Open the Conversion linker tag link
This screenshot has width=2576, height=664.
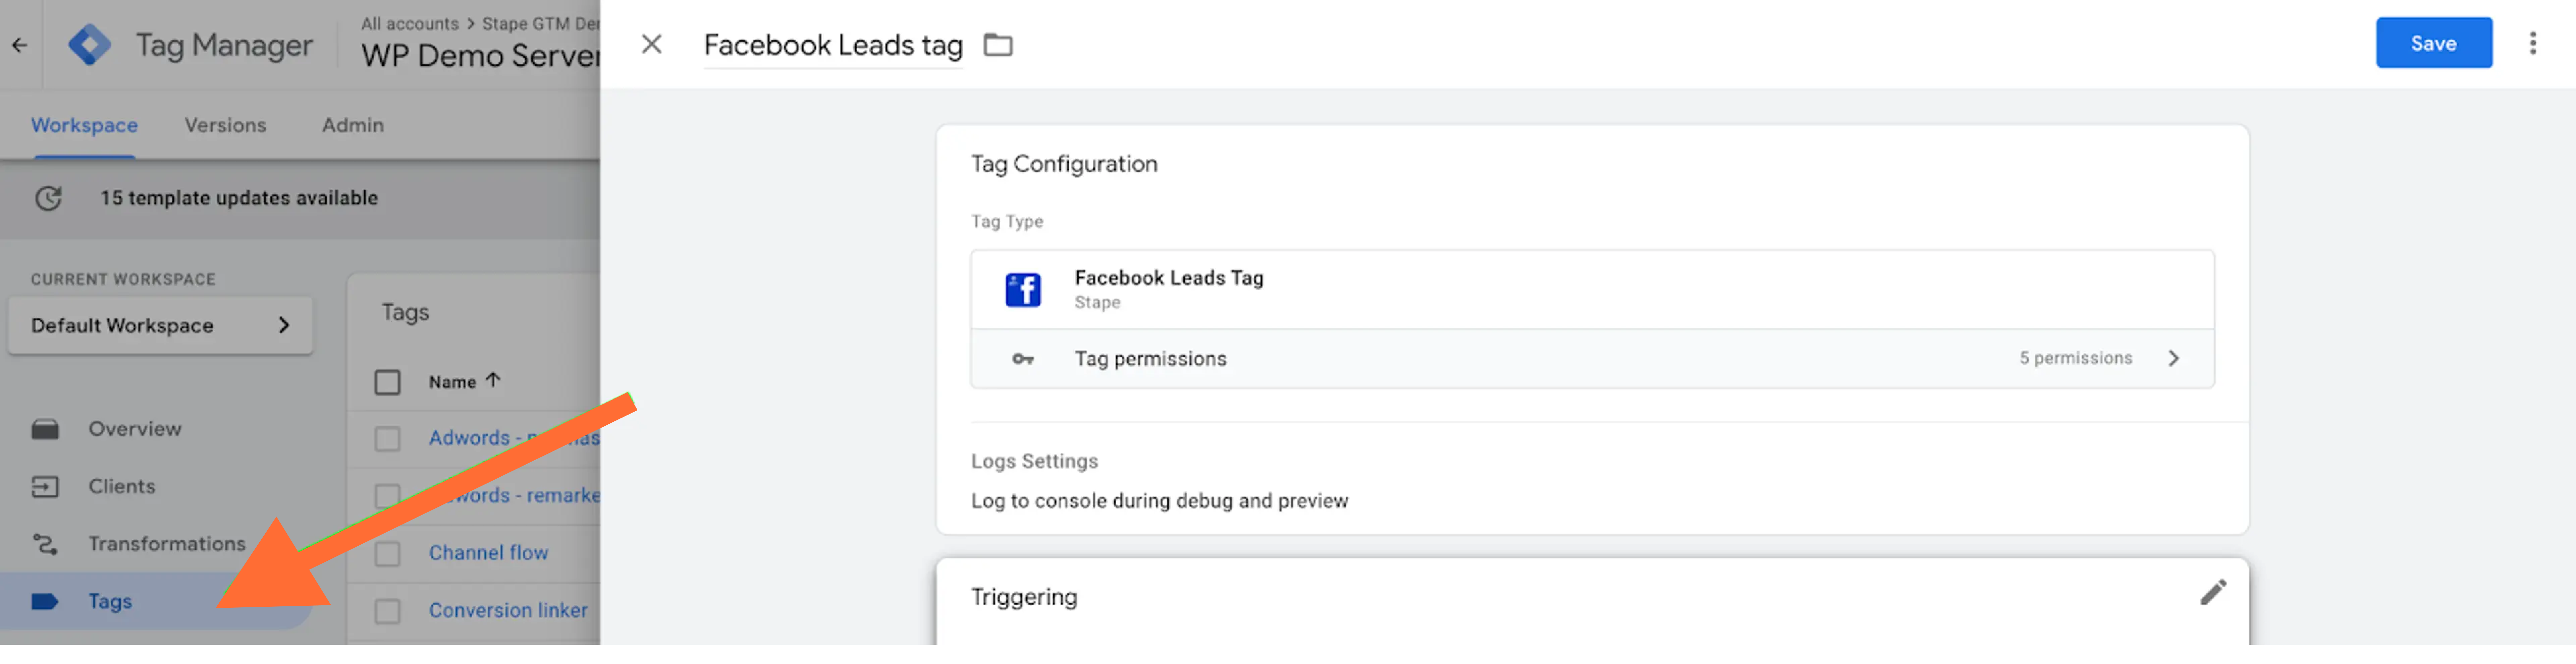[508, 610]
